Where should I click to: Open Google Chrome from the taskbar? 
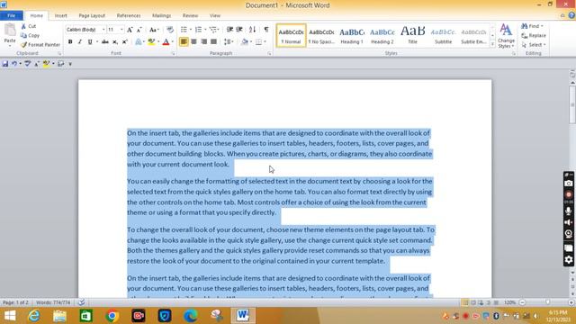point(112,316)
